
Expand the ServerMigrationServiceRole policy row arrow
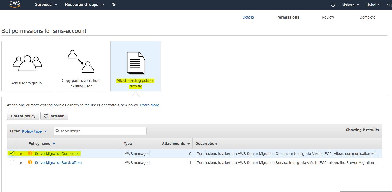coord(21,163)
